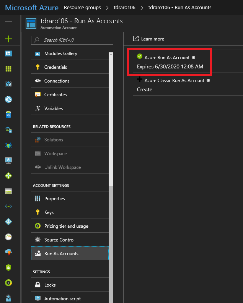The width and height of the screenshot is (243, 303).
Task: Open Properties under Account Settings
Action: pos(70,198)
